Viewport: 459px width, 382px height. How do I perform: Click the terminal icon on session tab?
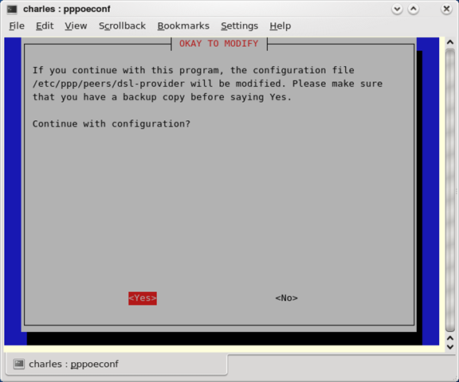(19, 364)
